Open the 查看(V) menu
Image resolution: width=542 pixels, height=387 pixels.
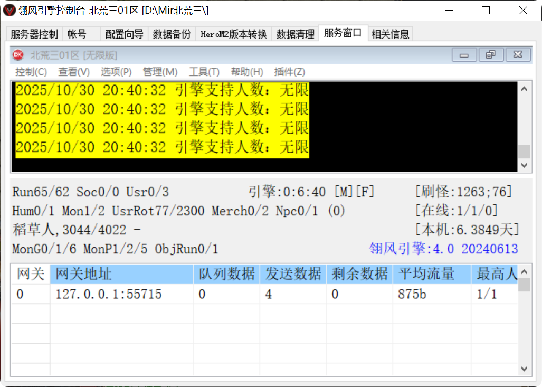(x=73, y=72)
